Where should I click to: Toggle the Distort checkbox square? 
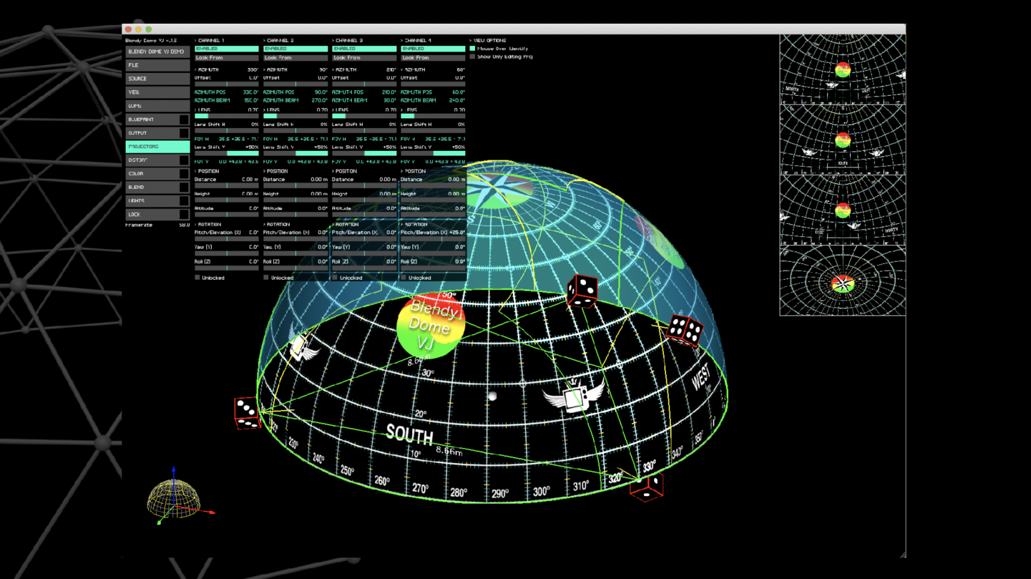(x=183, y=160)
